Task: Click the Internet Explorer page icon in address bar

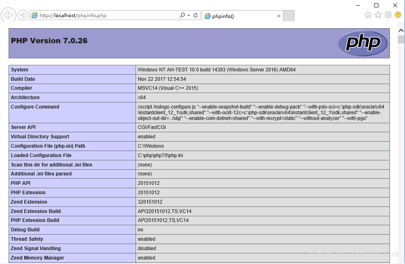Action: point(35,16)
